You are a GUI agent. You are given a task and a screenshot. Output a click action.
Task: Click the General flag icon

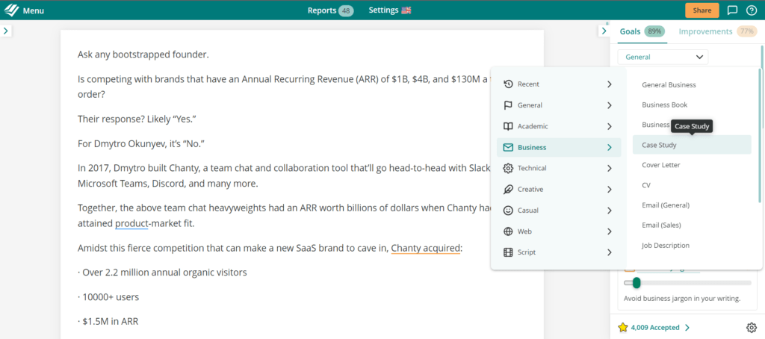click(508, 105)
